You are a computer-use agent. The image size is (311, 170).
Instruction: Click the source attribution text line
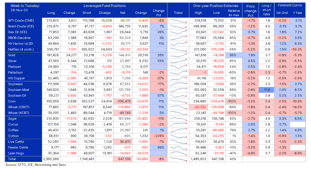(36, 165)
